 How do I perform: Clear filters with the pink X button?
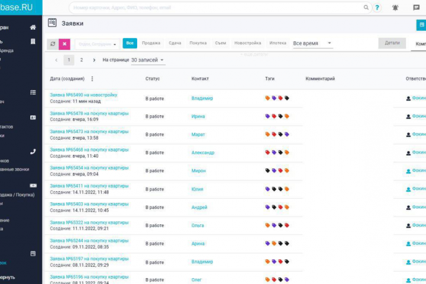pos(64,44)
